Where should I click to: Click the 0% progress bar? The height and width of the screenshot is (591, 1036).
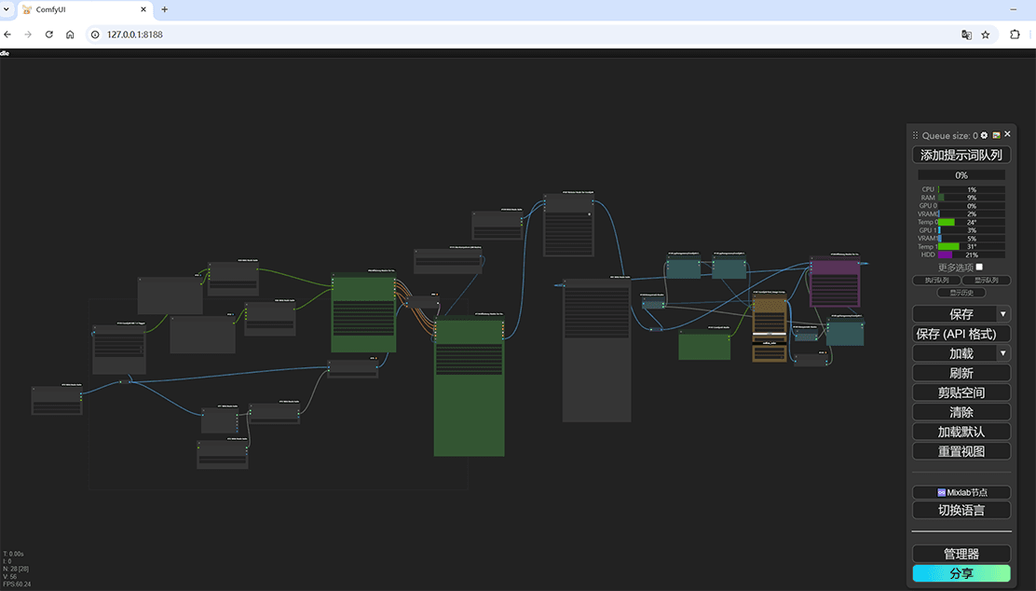pos(961,175)
